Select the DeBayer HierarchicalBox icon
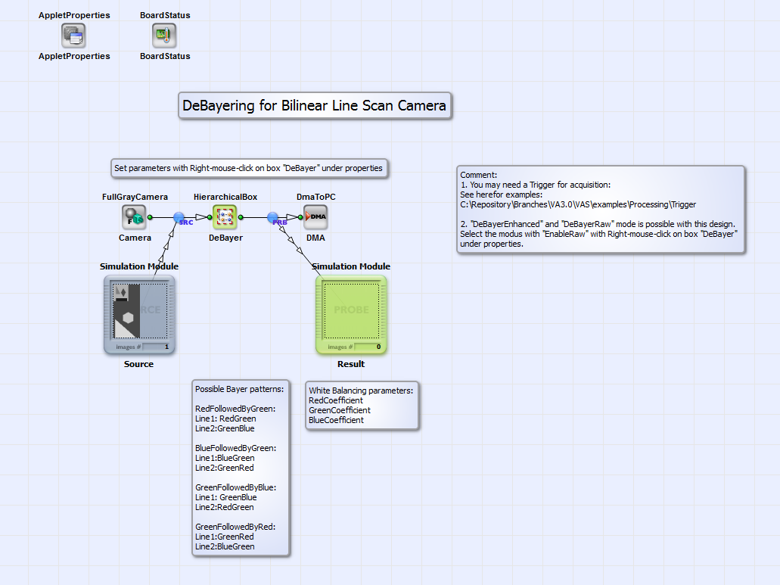The height and width of the screenshot is (585, 780). coord(225,217)
